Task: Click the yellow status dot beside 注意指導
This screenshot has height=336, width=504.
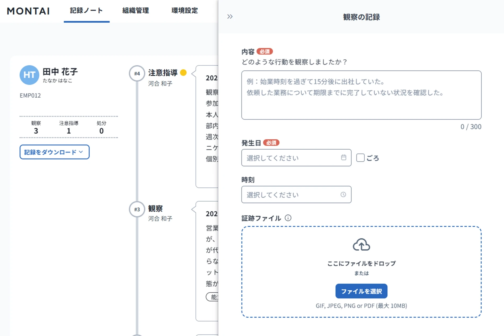Action: click(x=184, y=72)
